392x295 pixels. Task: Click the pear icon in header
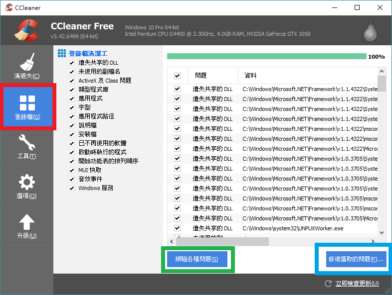coord(370,31)
